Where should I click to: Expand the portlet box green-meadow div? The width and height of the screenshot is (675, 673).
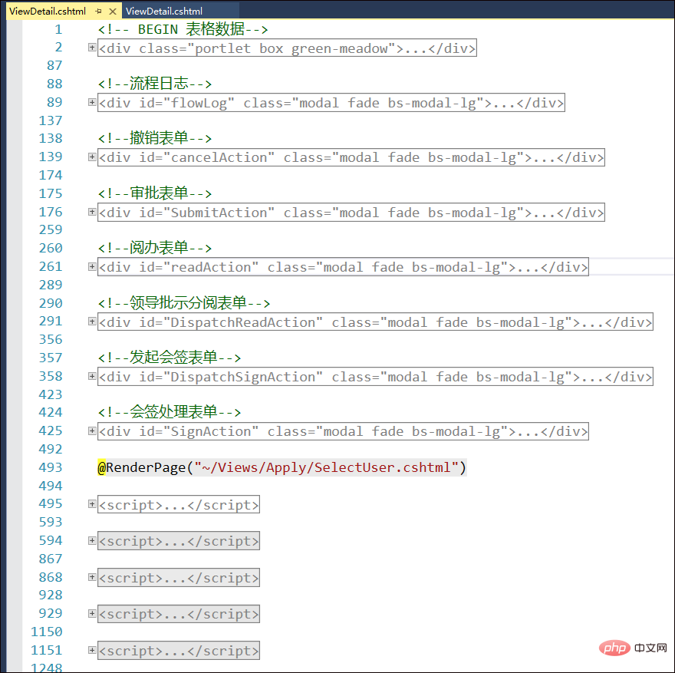92,48
